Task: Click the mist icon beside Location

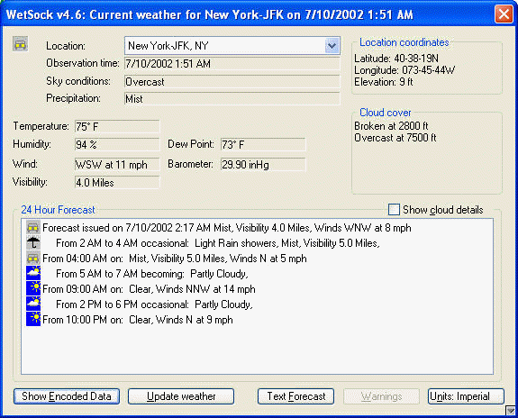Action: pos(21,44)
